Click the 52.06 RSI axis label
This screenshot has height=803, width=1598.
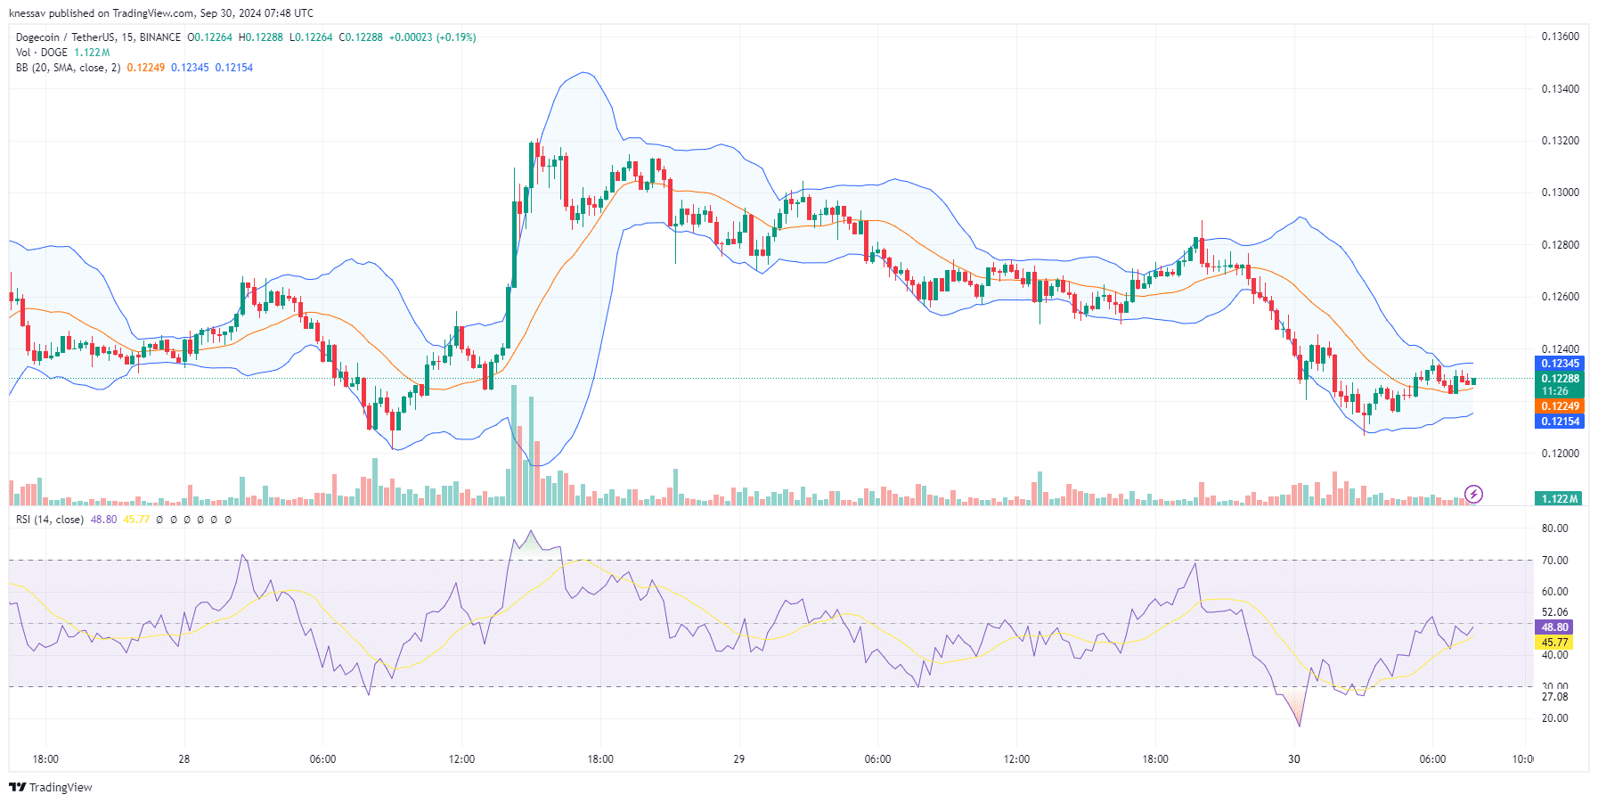[x=1555, y=612]
